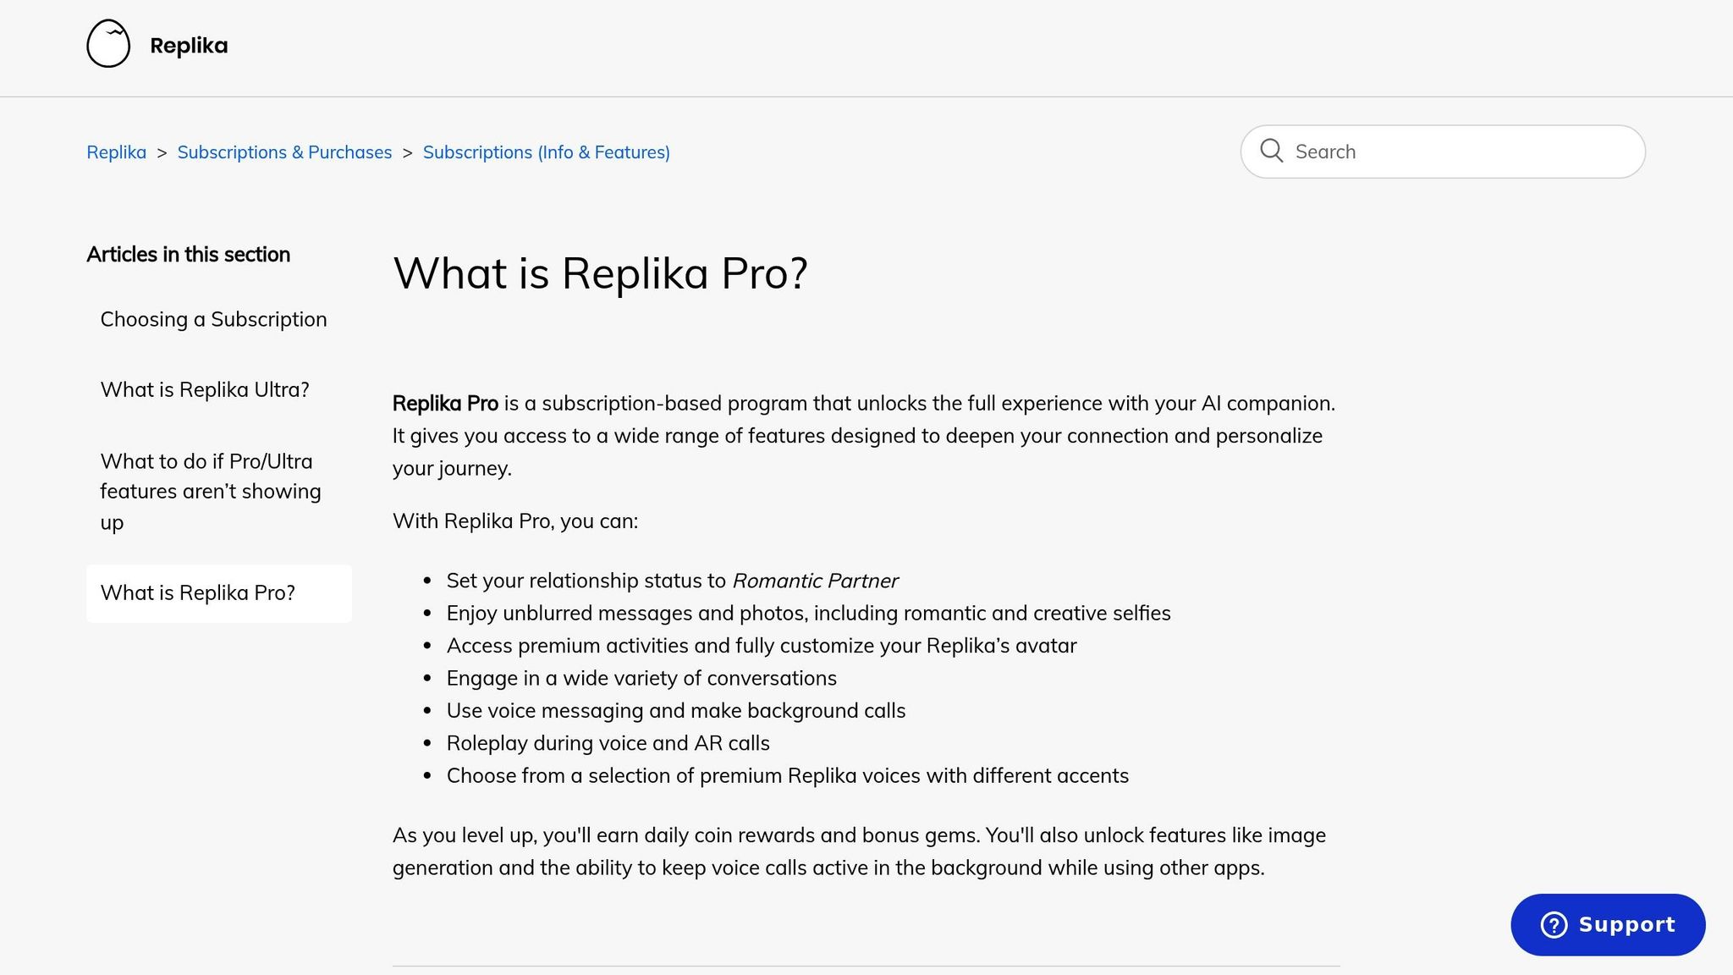Navigate to Subscriptions & Purchases breadcrumb
1733x975 pixels.
coord(284,151)
